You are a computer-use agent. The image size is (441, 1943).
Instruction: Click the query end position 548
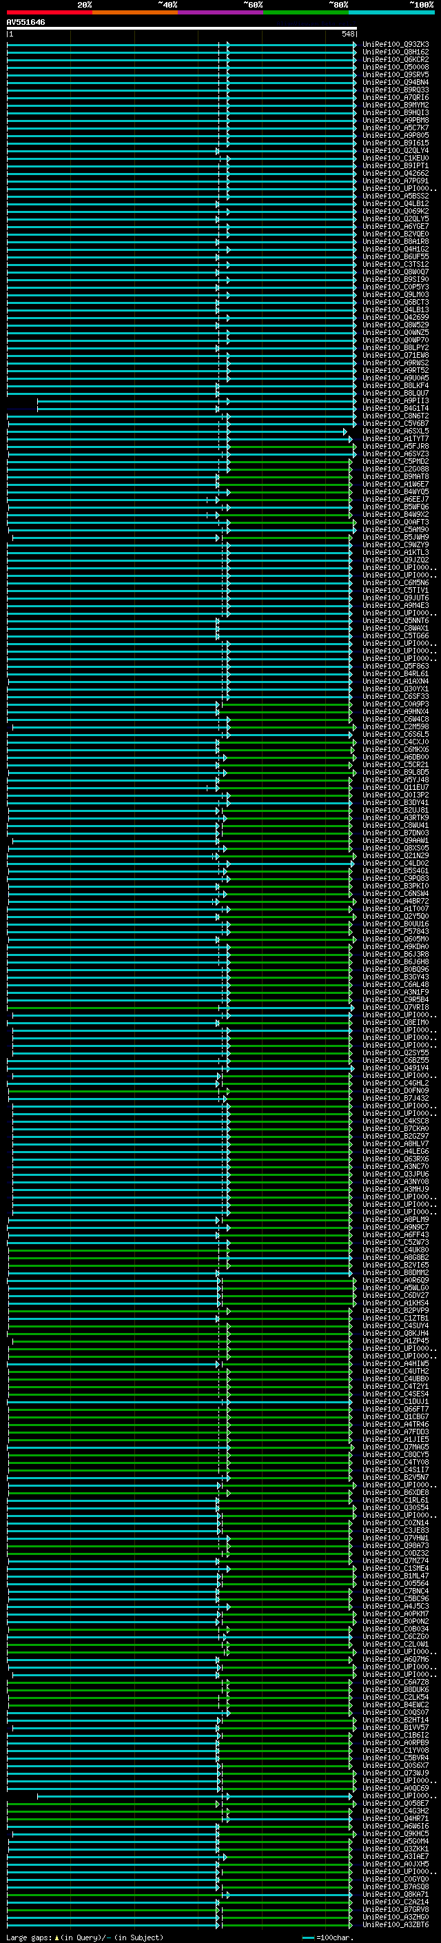click(347, 34)
